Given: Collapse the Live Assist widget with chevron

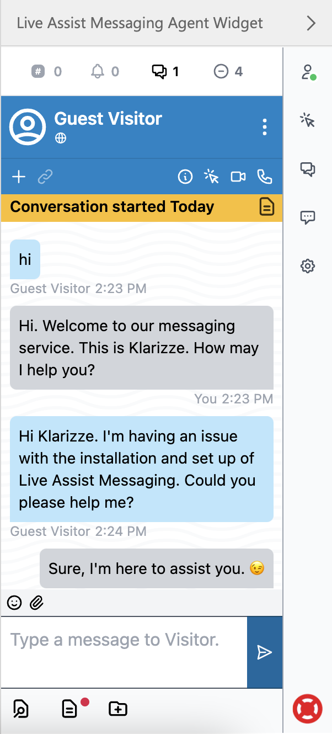Looking at the screenshot, I should (x=311, y=23).
